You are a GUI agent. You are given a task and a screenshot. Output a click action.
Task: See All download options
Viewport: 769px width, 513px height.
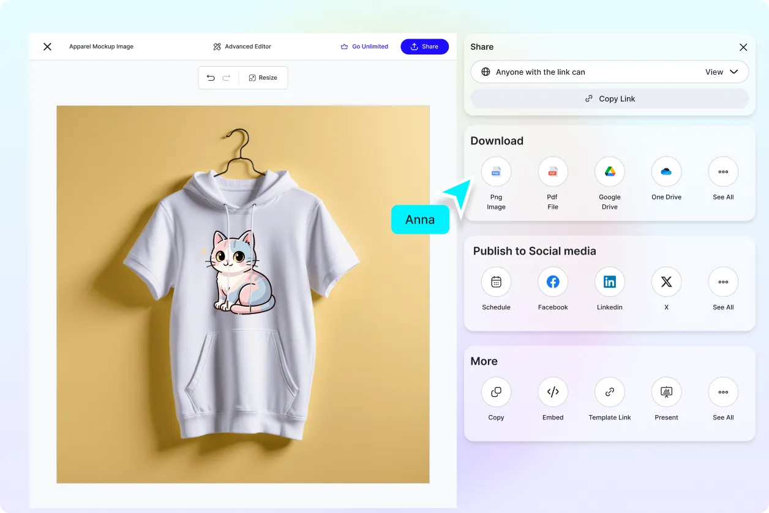723,171
